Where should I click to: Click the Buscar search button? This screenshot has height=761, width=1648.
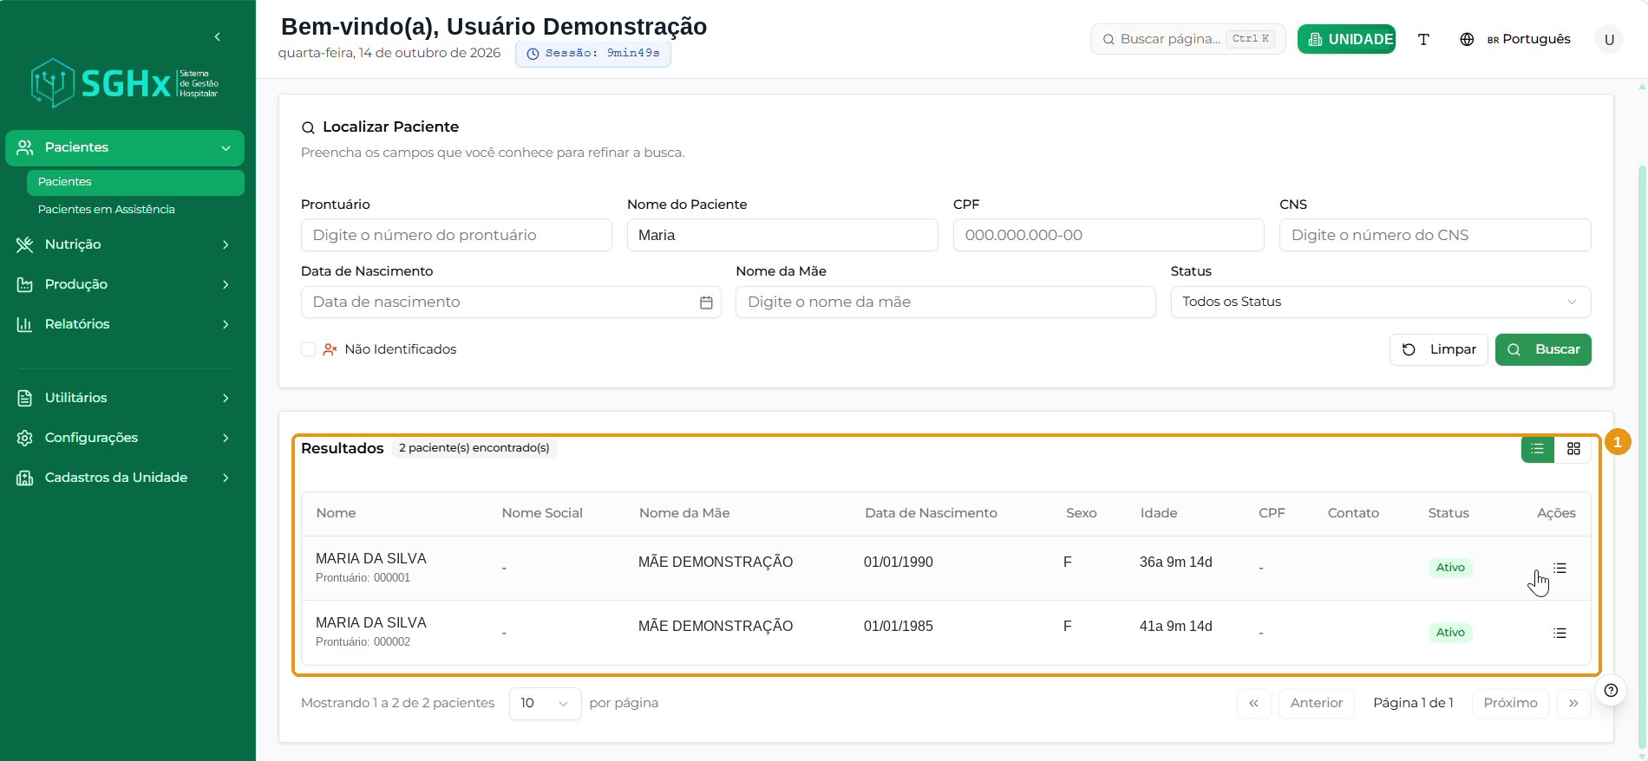point(1543,349)
